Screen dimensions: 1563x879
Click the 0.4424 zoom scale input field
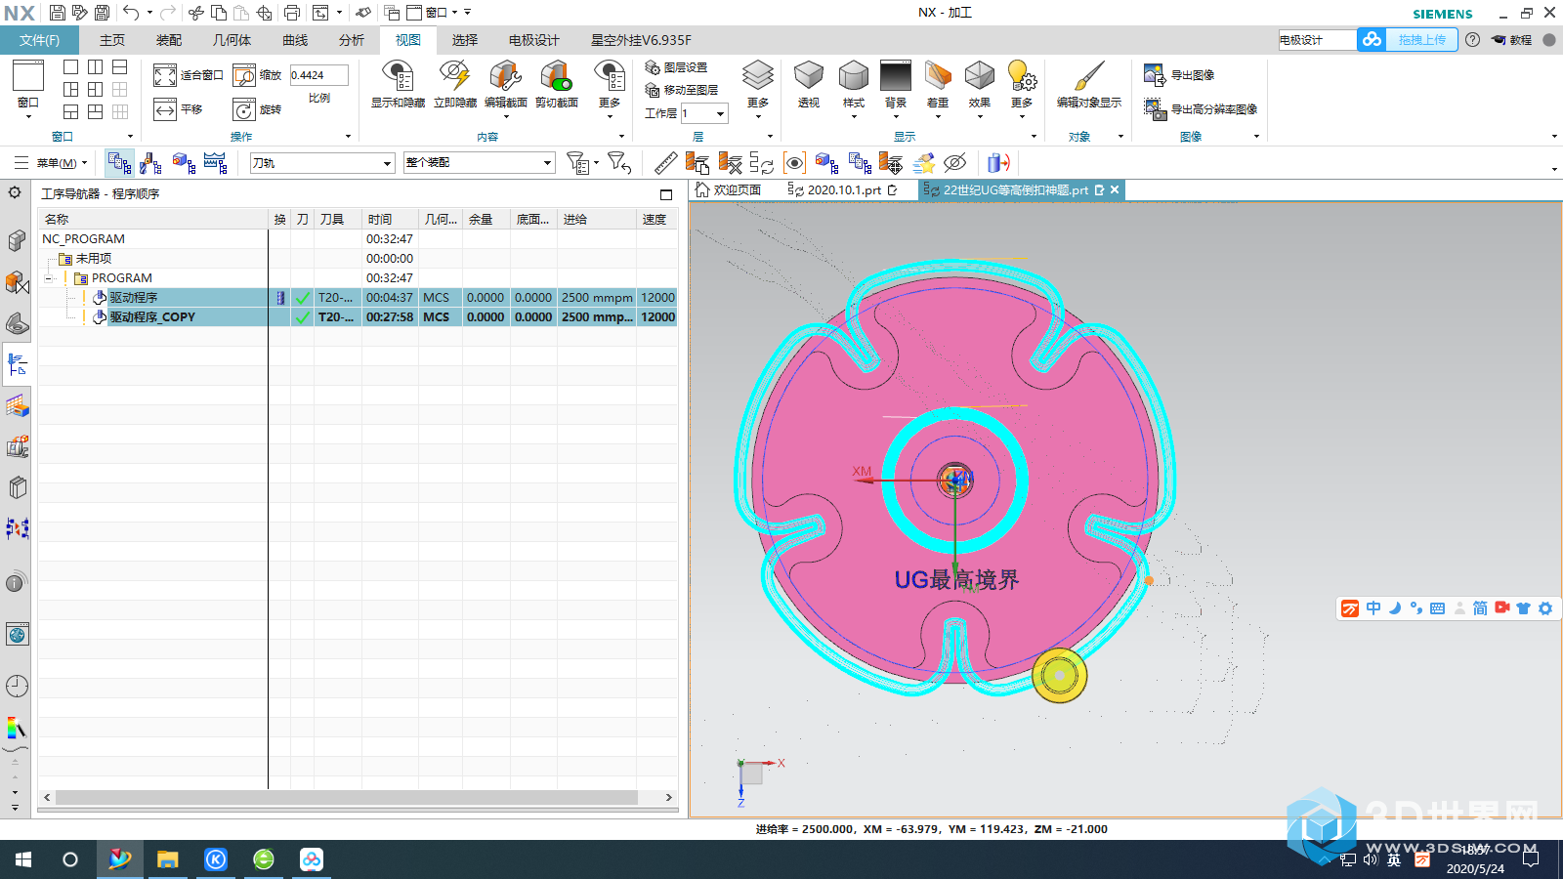pos(318,75)
